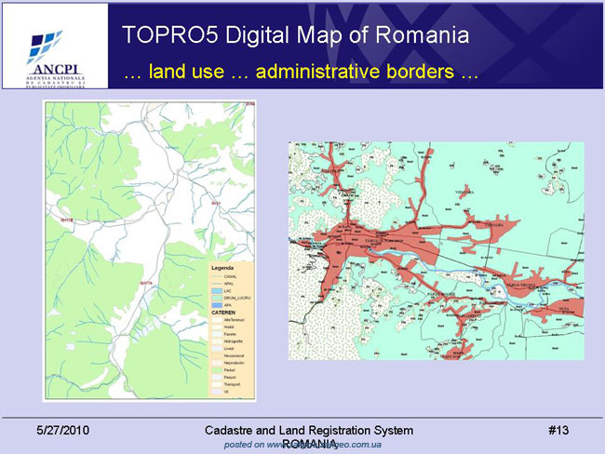605x454 pixels.
Task: Click the slide number #13
Action: [x=558, y=430]
